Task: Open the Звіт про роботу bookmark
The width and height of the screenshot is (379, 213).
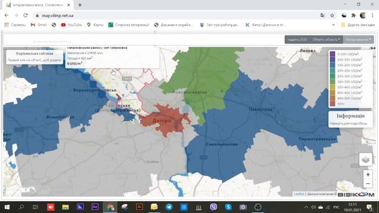Action: 220,25
